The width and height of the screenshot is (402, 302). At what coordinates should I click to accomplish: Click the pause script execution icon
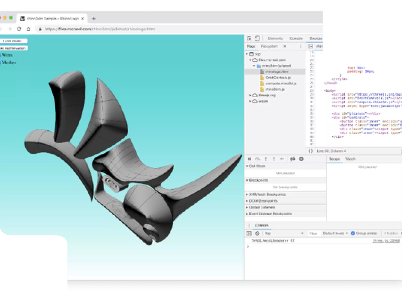click(x=249, y=159)
